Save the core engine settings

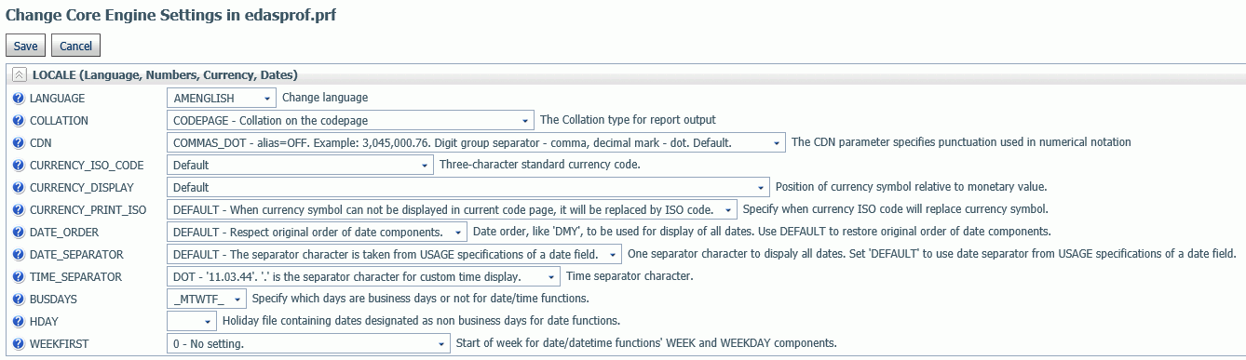coord(25,46)
